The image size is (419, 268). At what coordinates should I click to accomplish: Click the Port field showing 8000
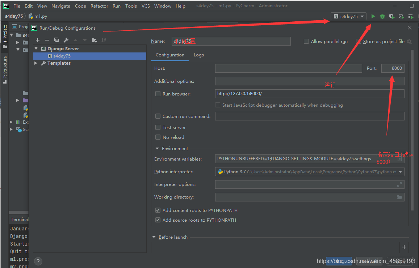[393, 68]
